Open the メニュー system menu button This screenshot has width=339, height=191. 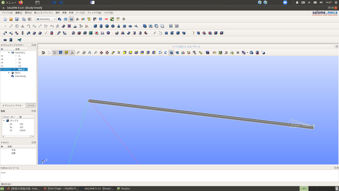click(x=9, y=3)
